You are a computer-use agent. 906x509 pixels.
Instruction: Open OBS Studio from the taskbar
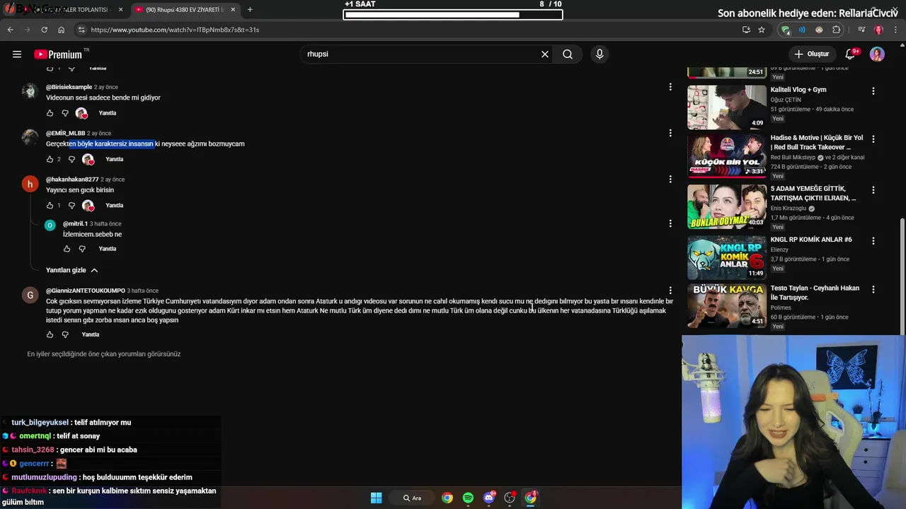pos(510,498)
